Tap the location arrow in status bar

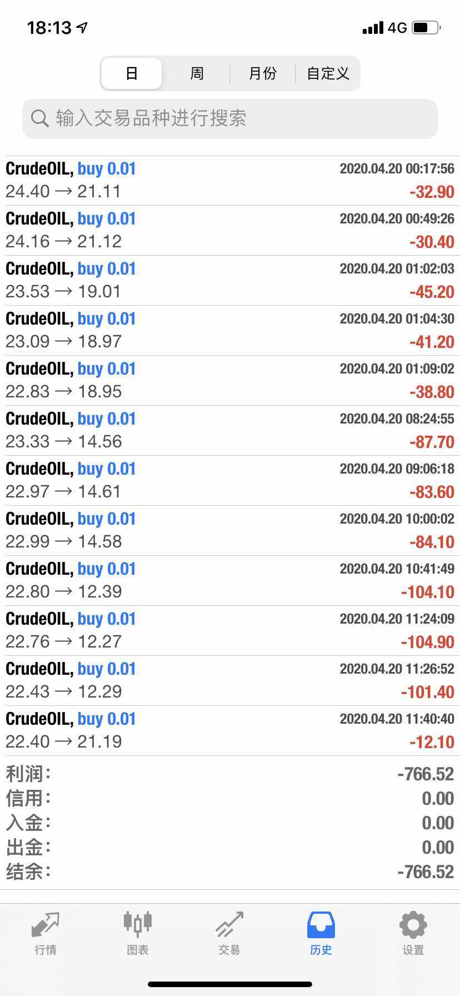82,27
